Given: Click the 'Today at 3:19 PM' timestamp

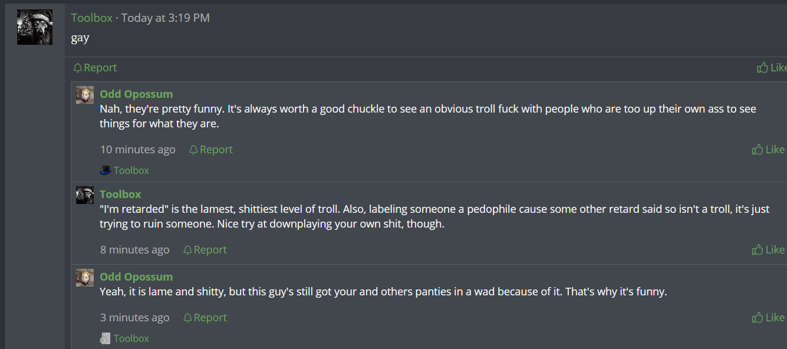Looking at the screenshot, I should point(165,18).
